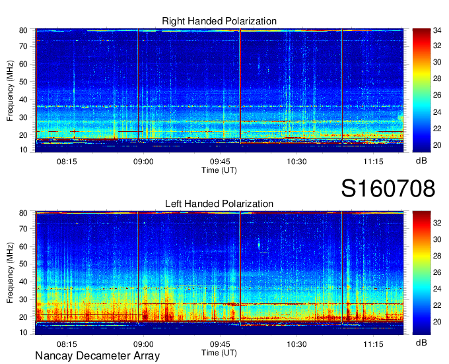The height and width of the screenshot is (364, 449).
Task: Click the 50 frequency tick of the top plot
Action: 23,82
